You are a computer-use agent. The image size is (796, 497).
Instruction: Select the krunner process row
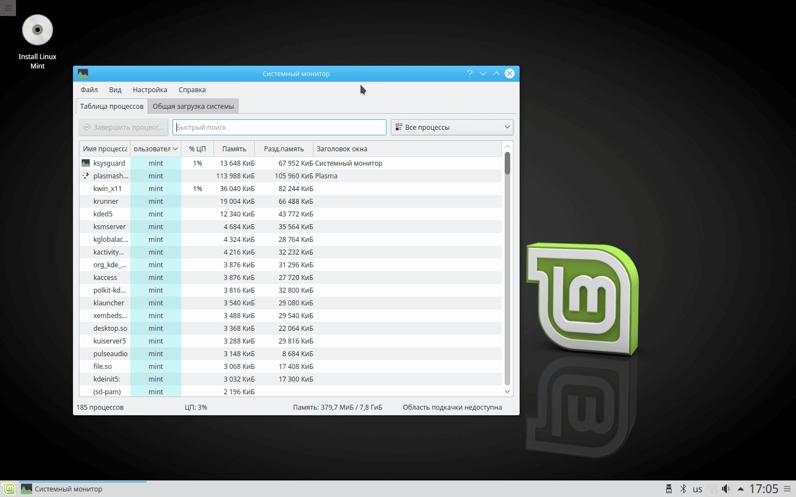291,201
